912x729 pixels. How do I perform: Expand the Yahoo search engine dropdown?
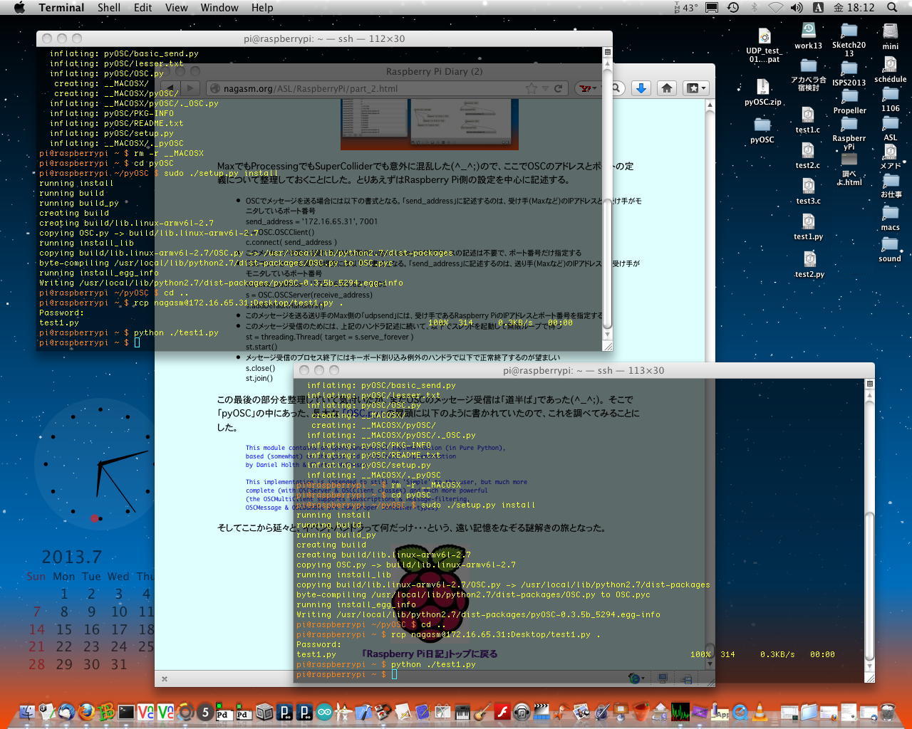[587, 89]
